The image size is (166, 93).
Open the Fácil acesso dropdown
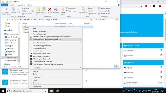pyautogui.click(x=72, y=11)
